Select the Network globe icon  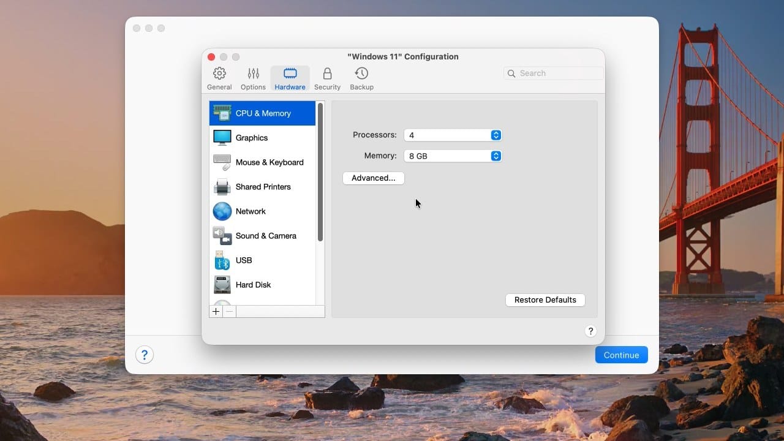222,211
